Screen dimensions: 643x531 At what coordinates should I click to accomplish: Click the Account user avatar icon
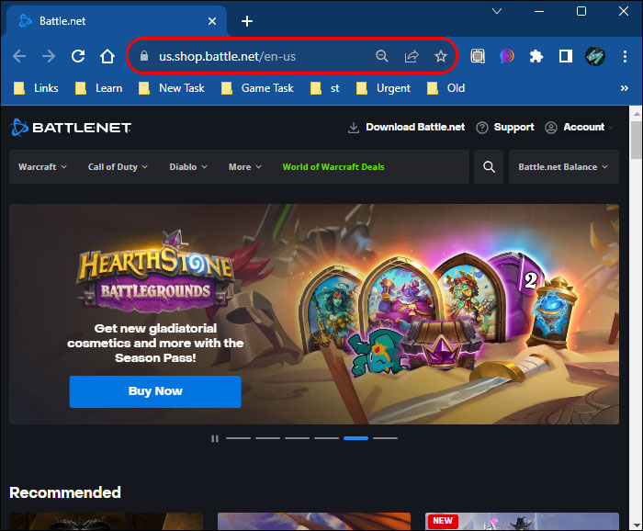tap(551, 128)
